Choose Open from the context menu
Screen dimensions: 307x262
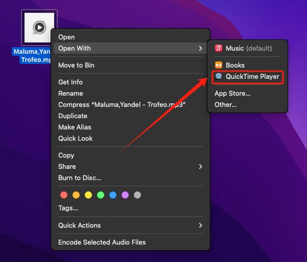[130, 37]
